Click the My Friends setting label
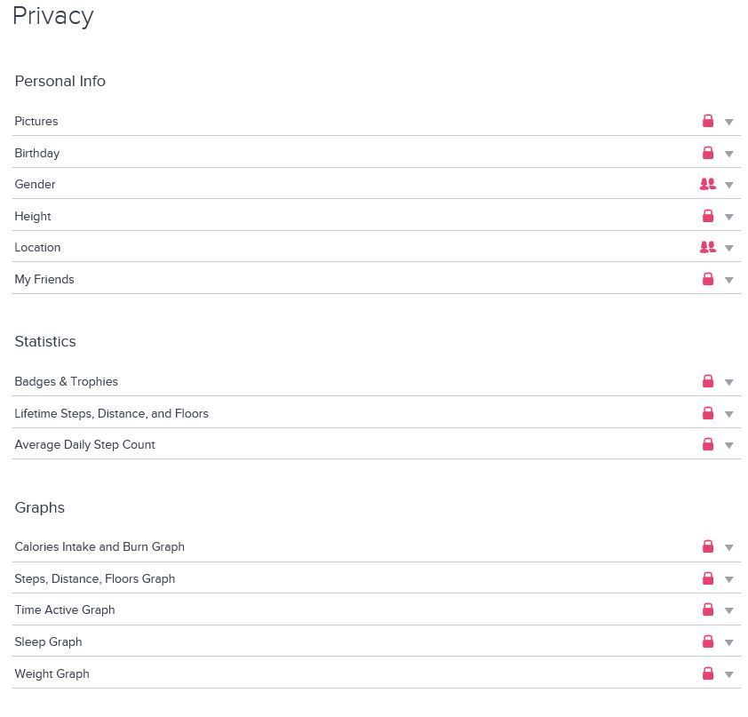The height and width of the screenshot is (717, 748). click(44, 279)
